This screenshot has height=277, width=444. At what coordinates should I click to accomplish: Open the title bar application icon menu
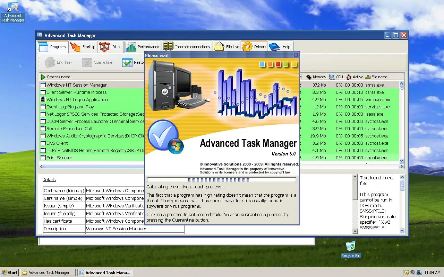pyautogui.click(x=40, y=35)
